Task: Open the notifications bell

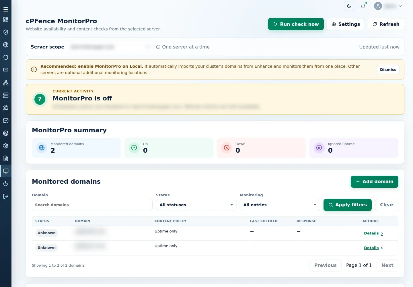Action: pos(363,6)
